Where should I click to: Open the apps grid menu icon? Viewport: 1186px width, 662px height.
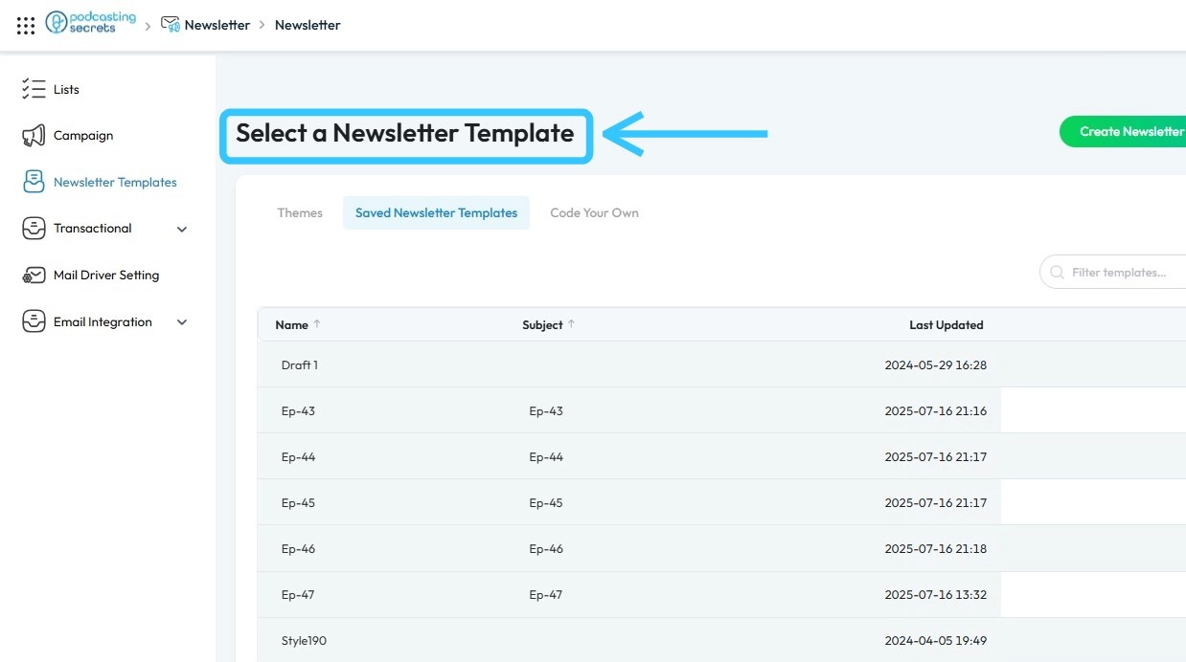[26, 26]
